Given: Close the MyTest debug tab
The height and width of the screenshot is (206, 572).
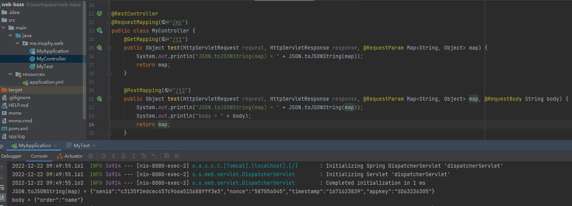Looking at the screenshot, I should pyautogui.click(x=94, y=146).
